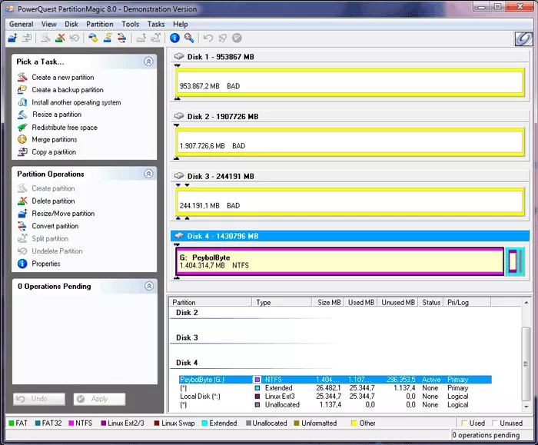Select the G: PeybolByte partition bar
The image size is (538, 445).
coord(340,261)
